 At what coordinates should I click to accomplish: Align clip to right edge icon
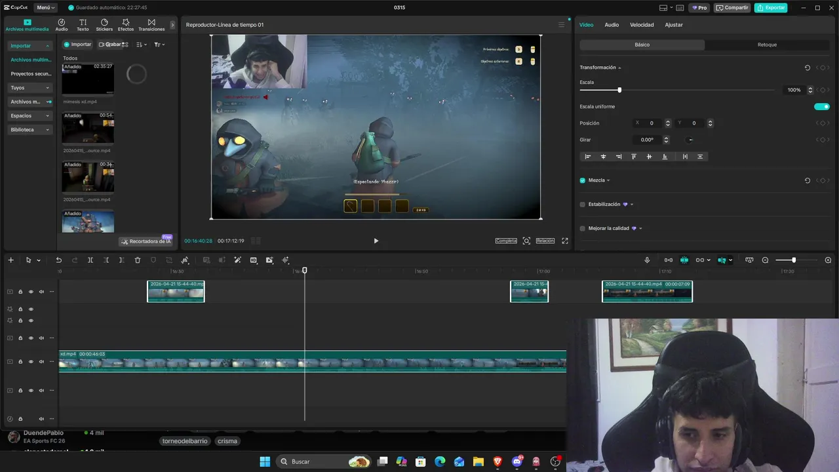click(619, 157)
